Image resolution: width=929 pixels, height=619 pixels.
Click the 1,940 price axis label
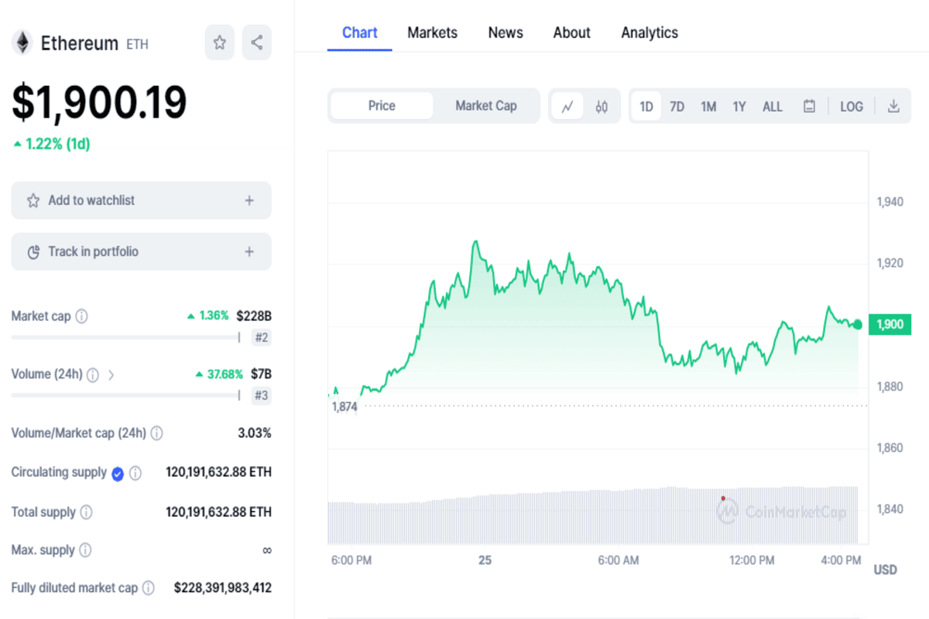point(890,202)
